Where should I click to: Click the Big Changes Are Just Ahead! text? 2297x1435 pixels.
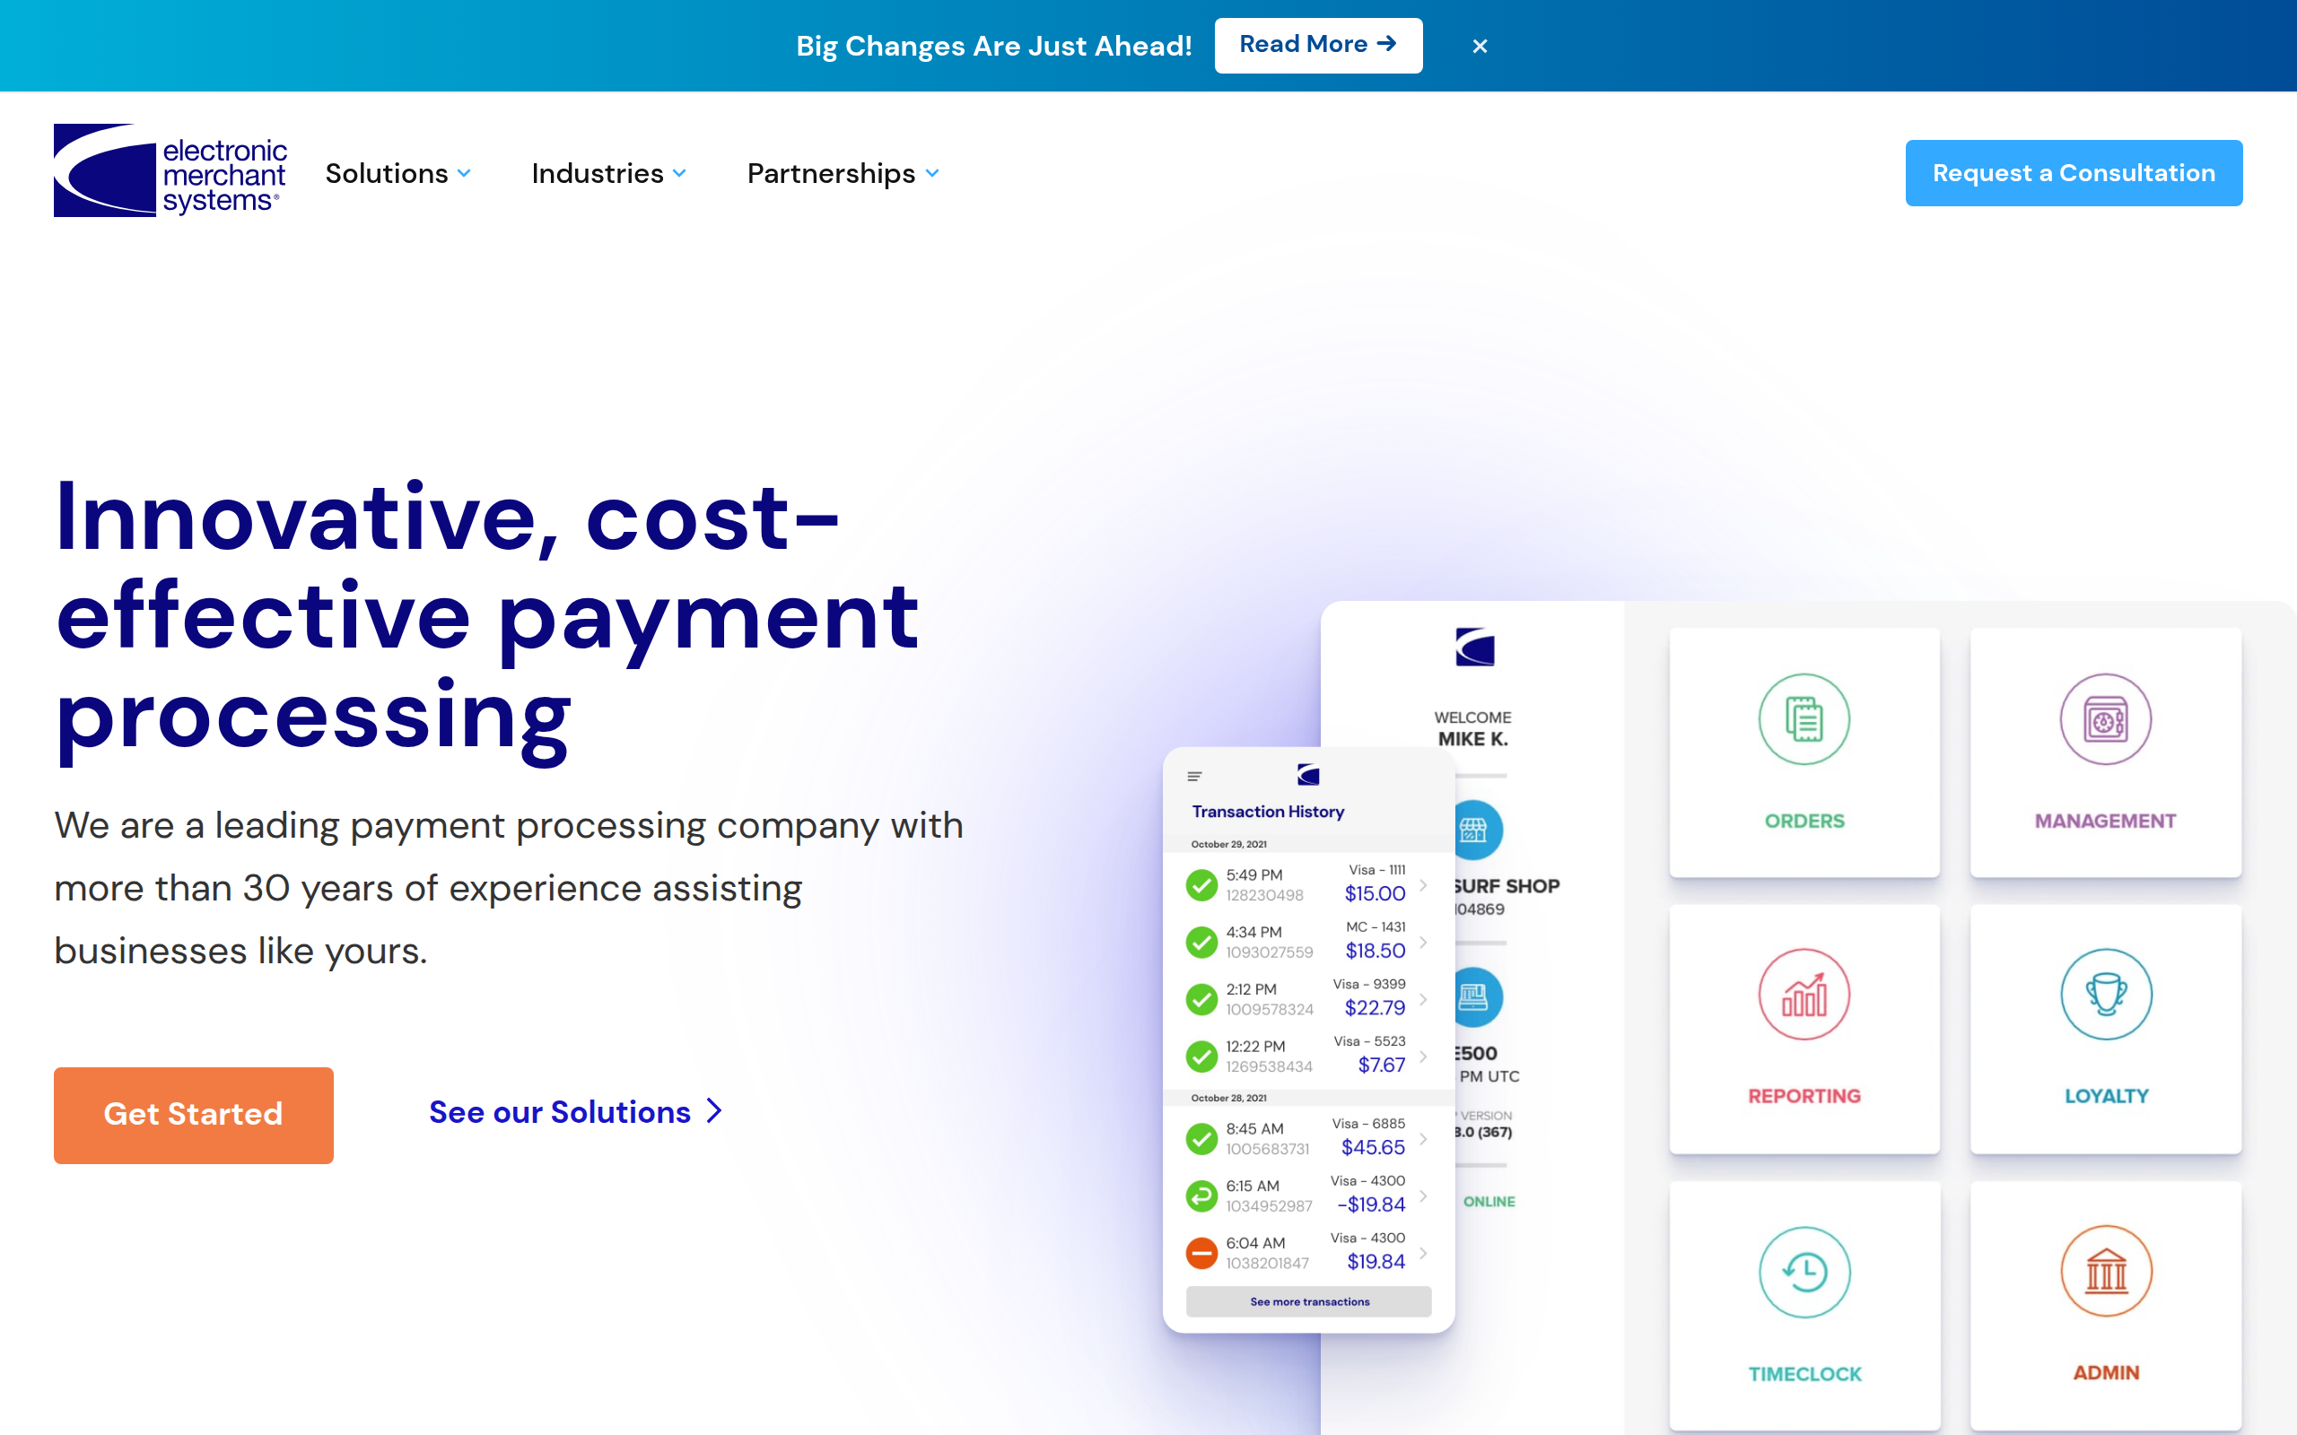coord(994,46)
